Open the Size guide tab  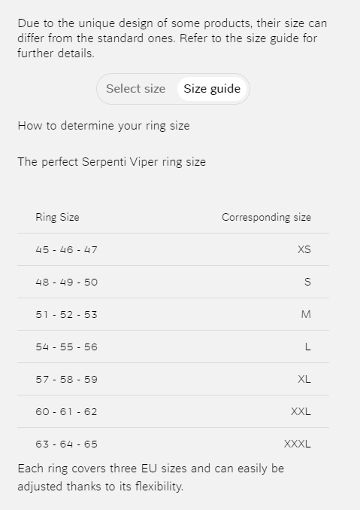[x=212, y=89]
